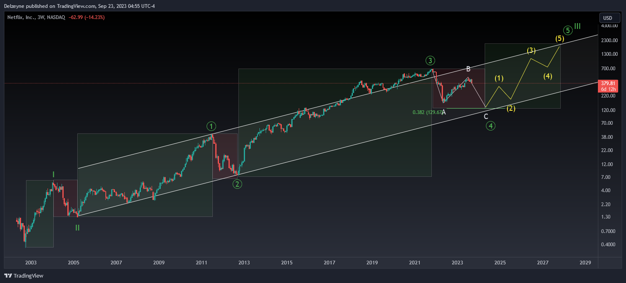Open the USD currency selector

[x=609, y=18]
